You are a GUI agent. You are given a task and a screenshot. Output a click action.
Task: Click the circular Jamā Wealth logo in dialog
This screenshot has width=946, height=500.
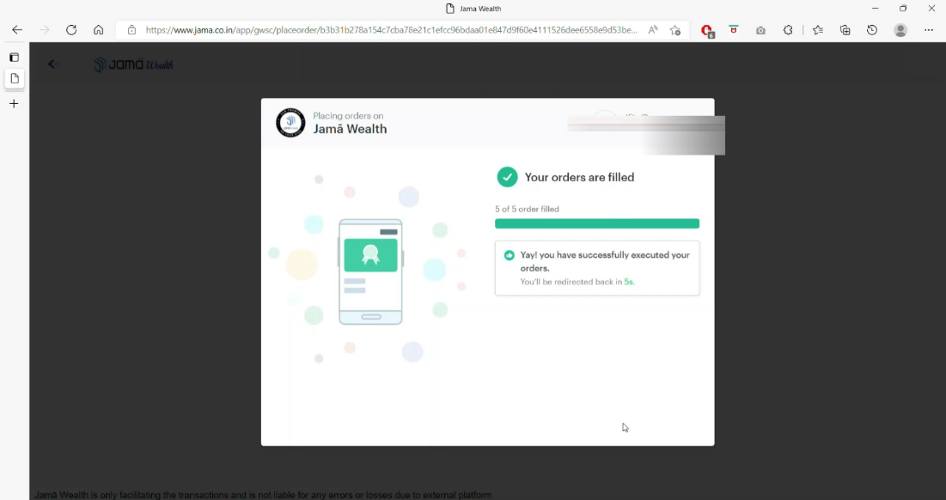coord(290,123)
